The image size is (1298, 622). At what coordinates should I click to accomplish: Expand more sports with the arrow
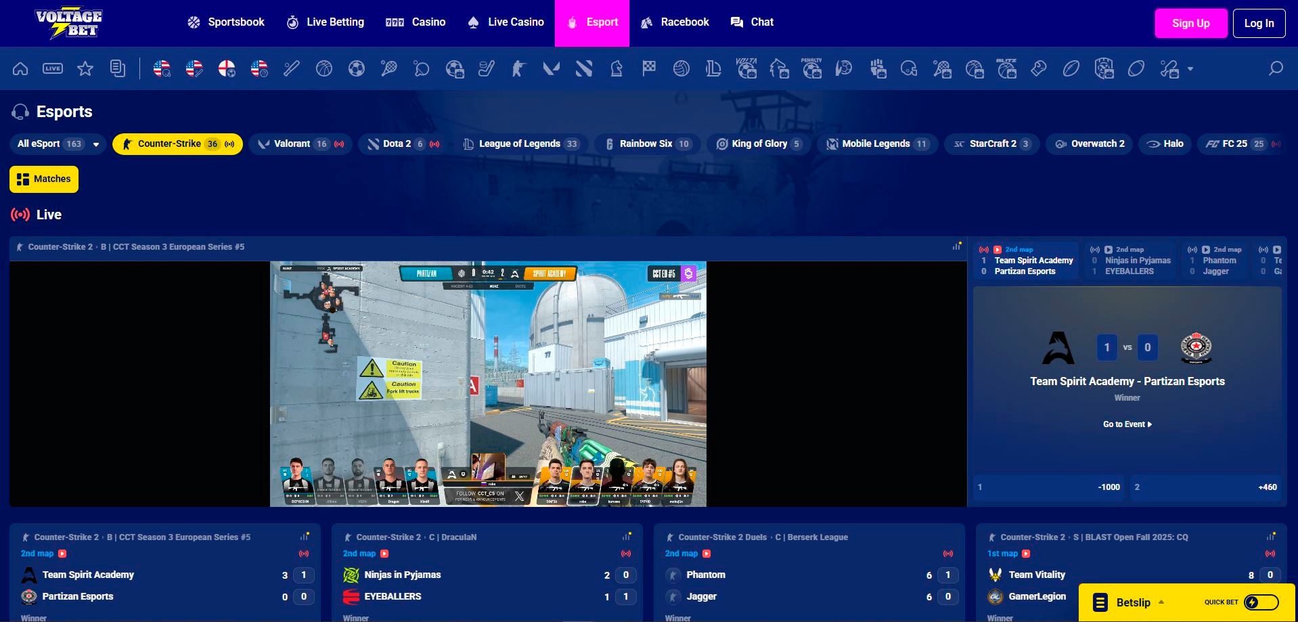(x=1190, y=69)
